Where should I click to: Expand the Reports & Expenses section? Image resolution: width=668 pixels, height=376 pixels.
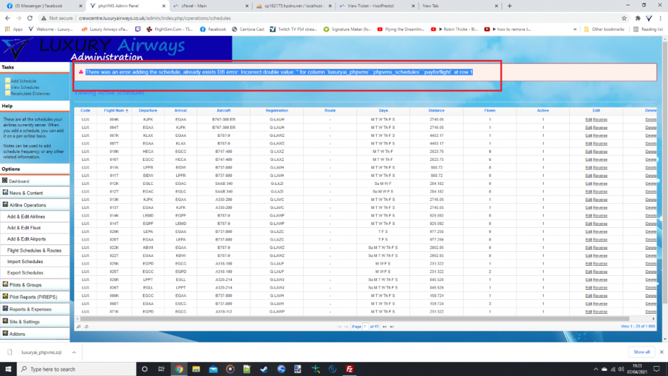[29, 309]
